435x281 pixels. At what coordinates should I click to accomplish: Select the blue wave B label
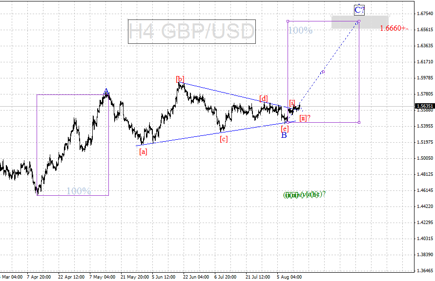(x=284, y=135)
